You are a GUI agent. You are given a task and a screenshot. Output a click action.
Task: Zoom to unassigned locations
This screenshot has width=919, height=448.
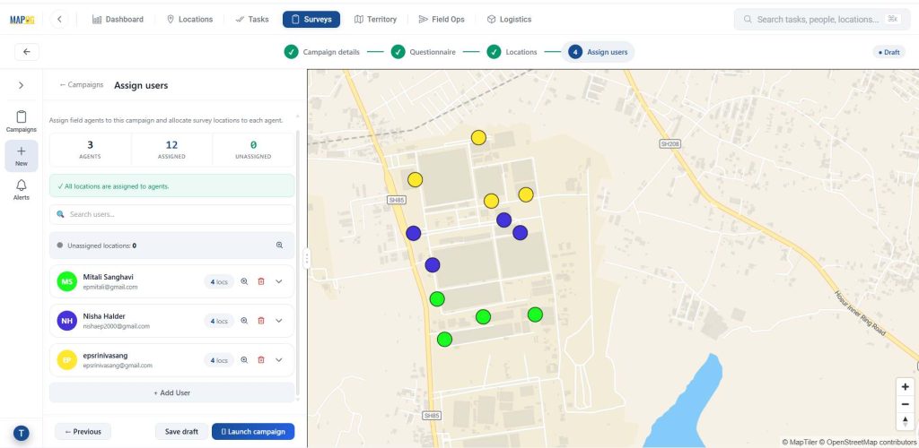click(280, 246)
